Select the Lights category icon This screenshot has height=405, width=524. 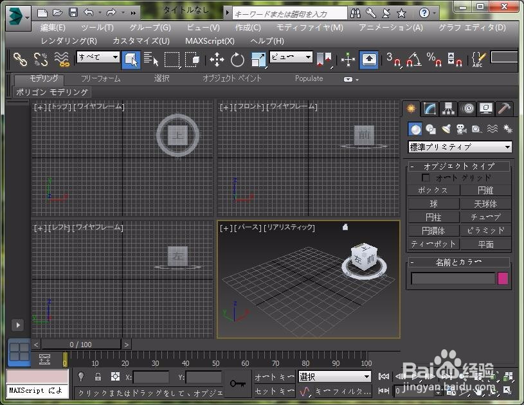point(446,129)
